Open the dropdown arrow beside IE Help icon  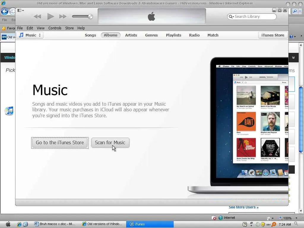click(295, 37)
